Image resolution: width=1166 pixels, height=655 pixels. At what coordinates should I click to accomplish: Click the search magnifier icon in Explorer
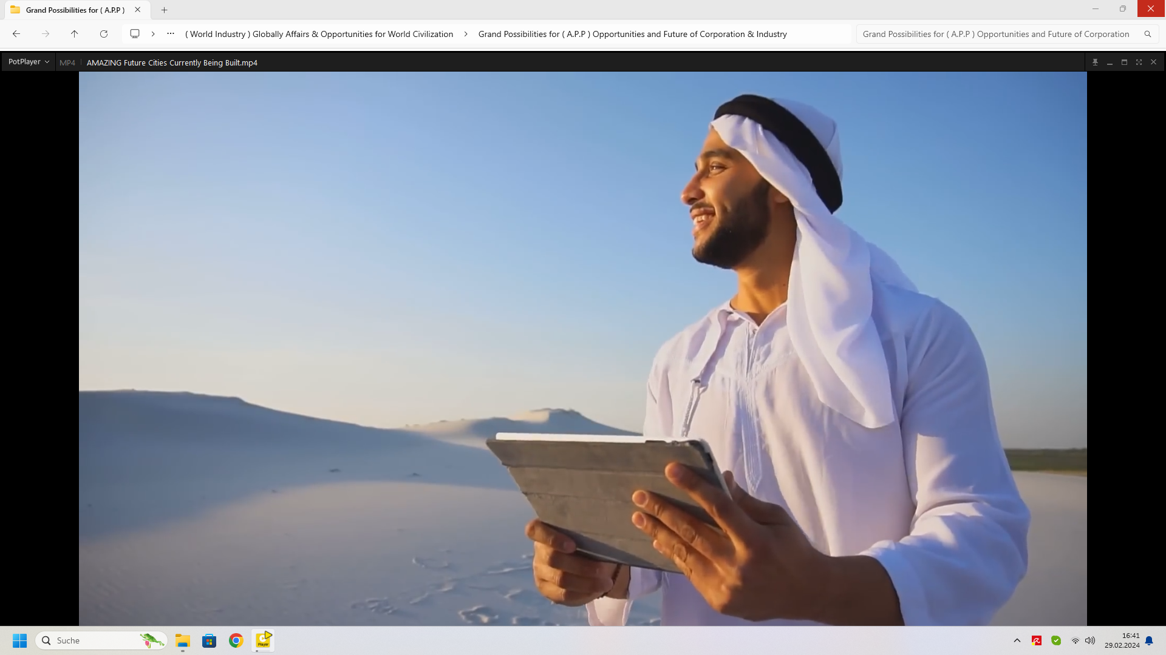1147,34
